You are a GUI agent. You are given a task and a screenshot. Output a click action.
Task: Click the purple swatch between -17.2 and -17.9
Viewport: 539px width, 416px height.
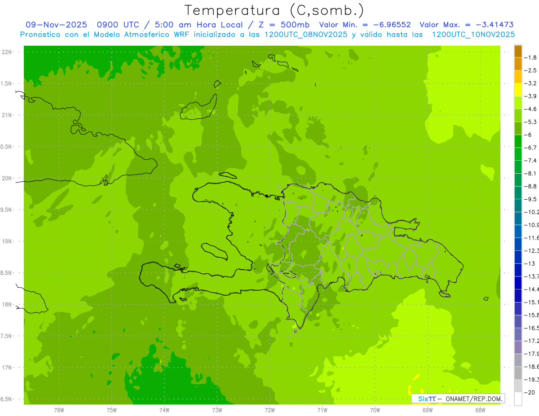[518, 347]
